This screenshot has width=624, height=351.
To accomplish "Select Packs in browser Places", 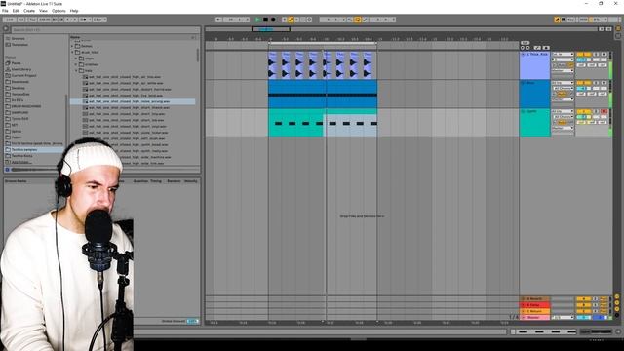I will (x=16, y=63).
